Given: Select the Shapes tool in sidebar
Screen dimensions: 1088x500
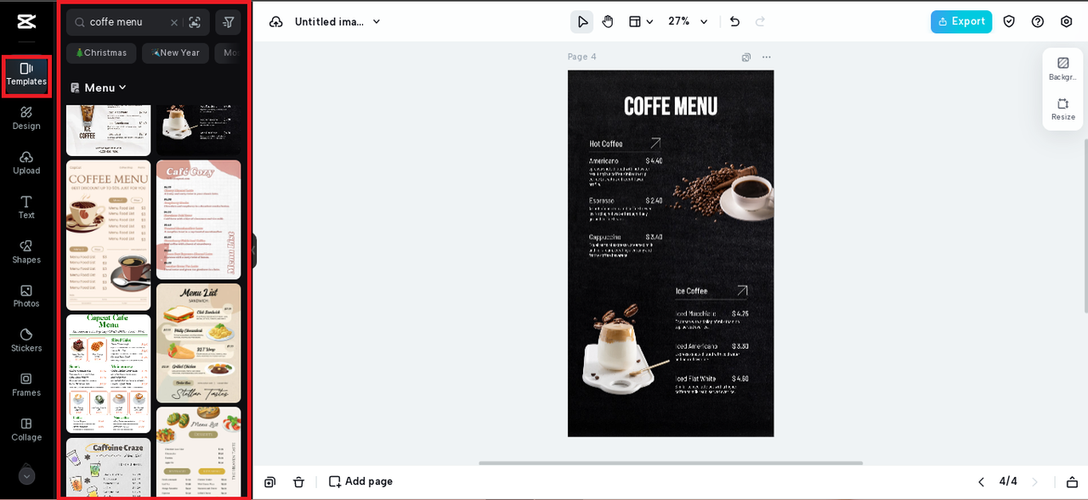Looking at the screenshot, I should [x=26, y=251].
